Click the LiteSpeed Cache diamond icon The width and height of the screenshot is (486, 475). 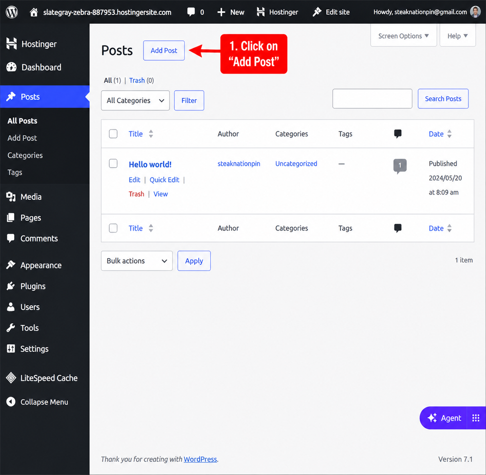pyautogui.click(x=11, y=378)
